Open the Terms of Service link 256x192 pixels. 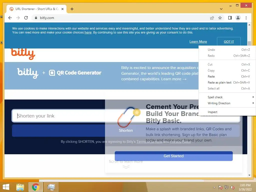point(149,142)
